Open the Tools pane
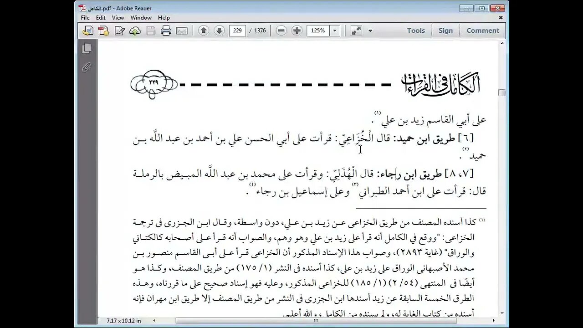The height and width of the screenshot is (328, 583). point(416,31)
